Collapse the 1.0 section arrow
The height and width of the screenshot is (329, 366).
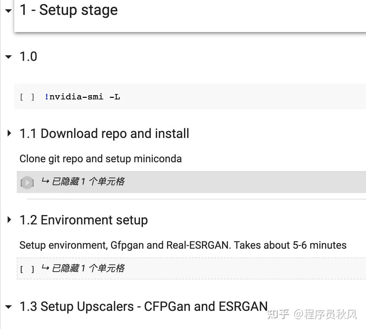point(8,57)
